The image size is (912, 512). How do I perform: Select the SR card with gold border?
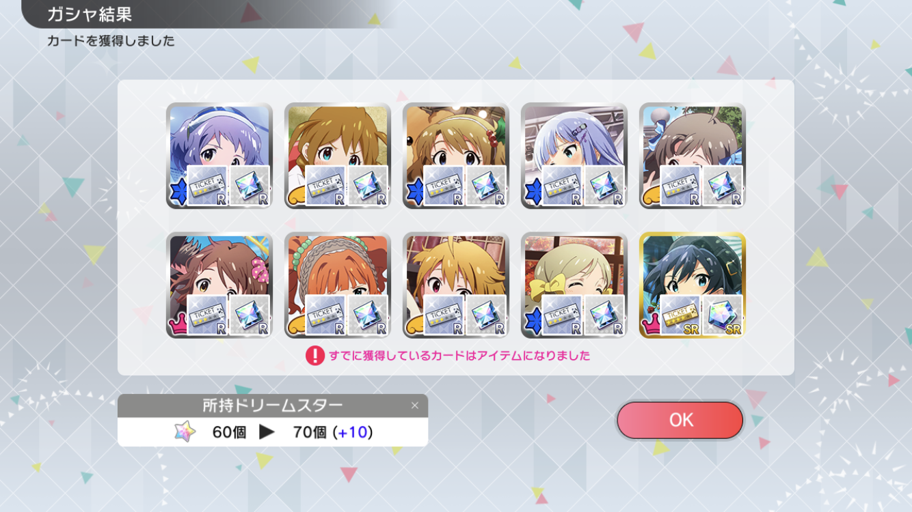pos(693,285)
